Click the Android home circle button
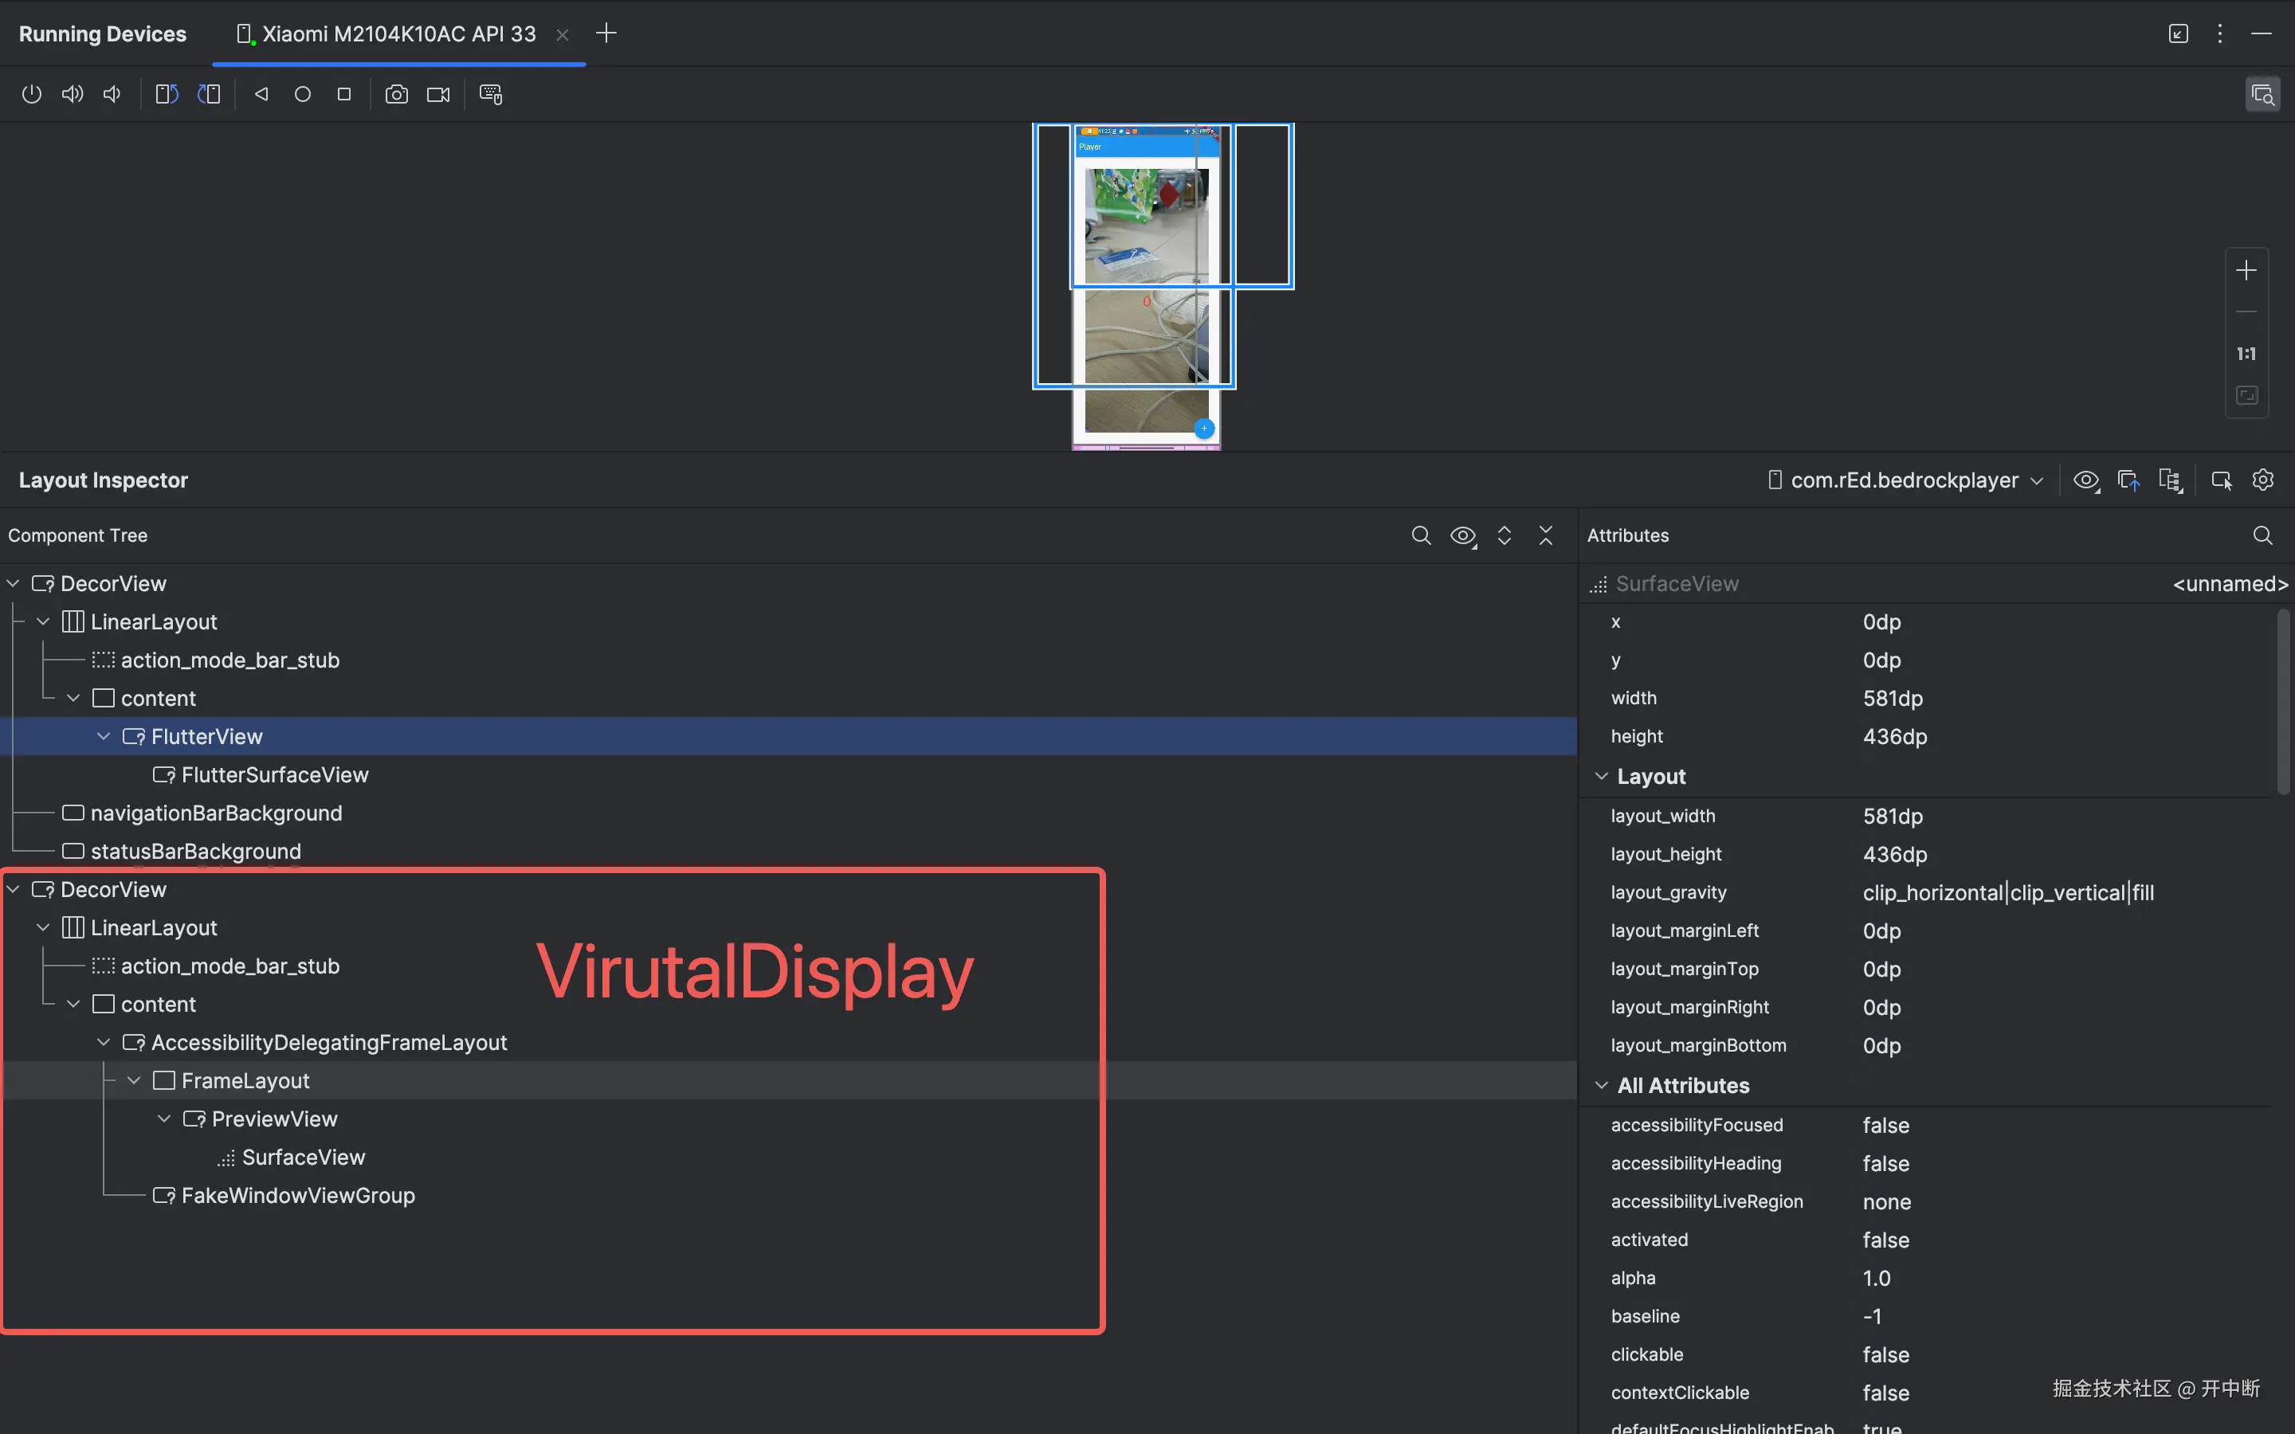2295x1434 pixels. [303, 94]
